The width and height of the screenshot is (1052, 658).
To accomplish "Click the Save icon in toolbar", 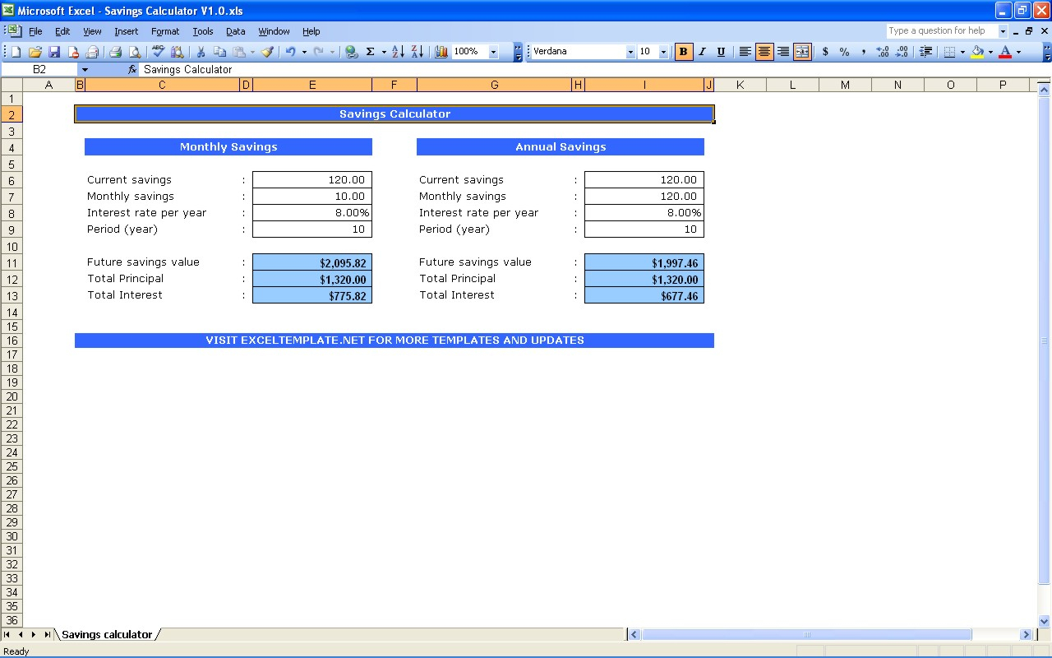I will click(x=54, y=52).
